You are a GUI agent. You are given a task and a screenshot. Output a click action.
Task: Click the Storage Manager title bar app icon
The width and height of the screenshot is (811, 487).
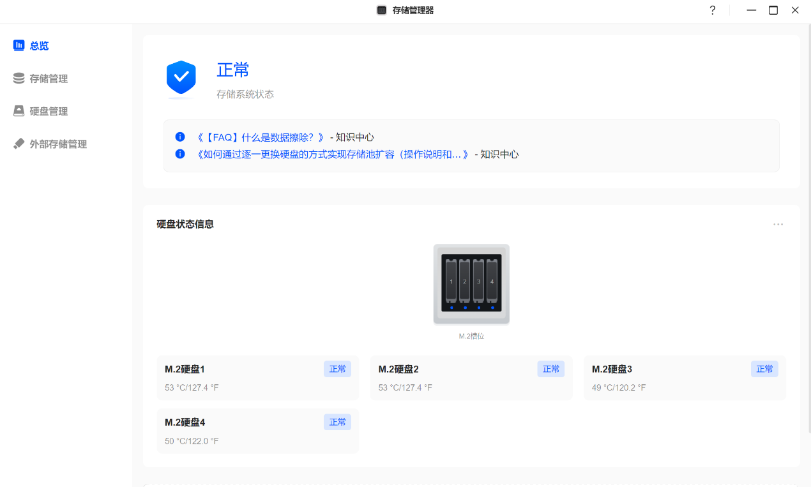[382, 10]
